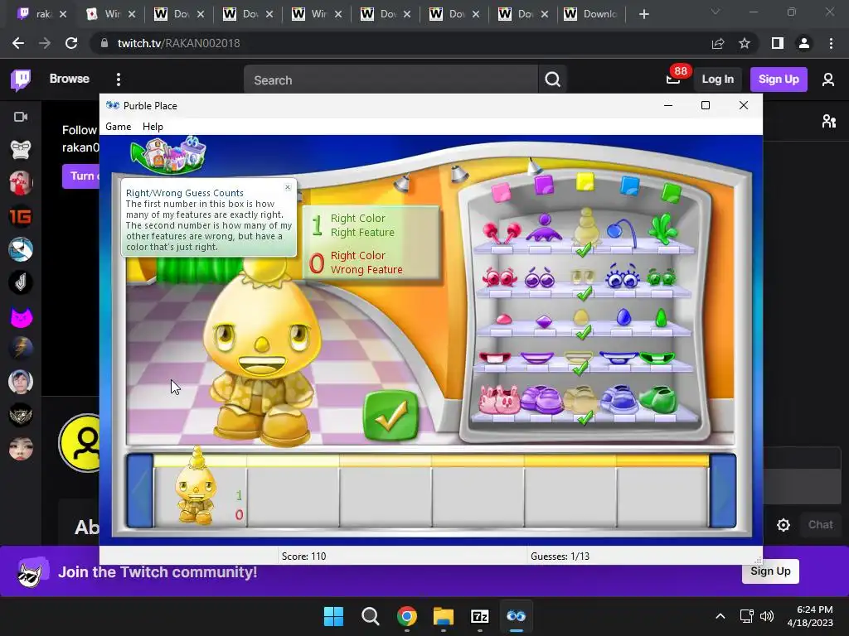Pick the blue shoes feature

(619, 400)
